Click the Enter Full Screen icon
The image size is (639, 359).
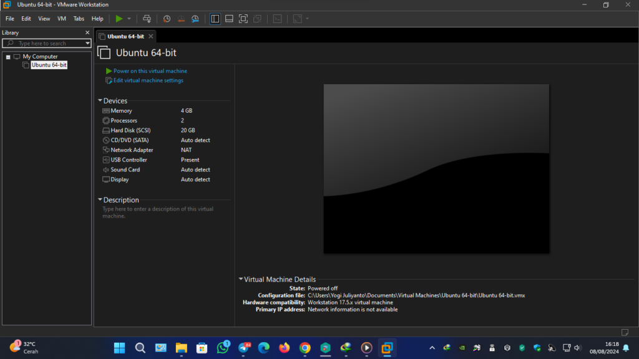(243, 19)
